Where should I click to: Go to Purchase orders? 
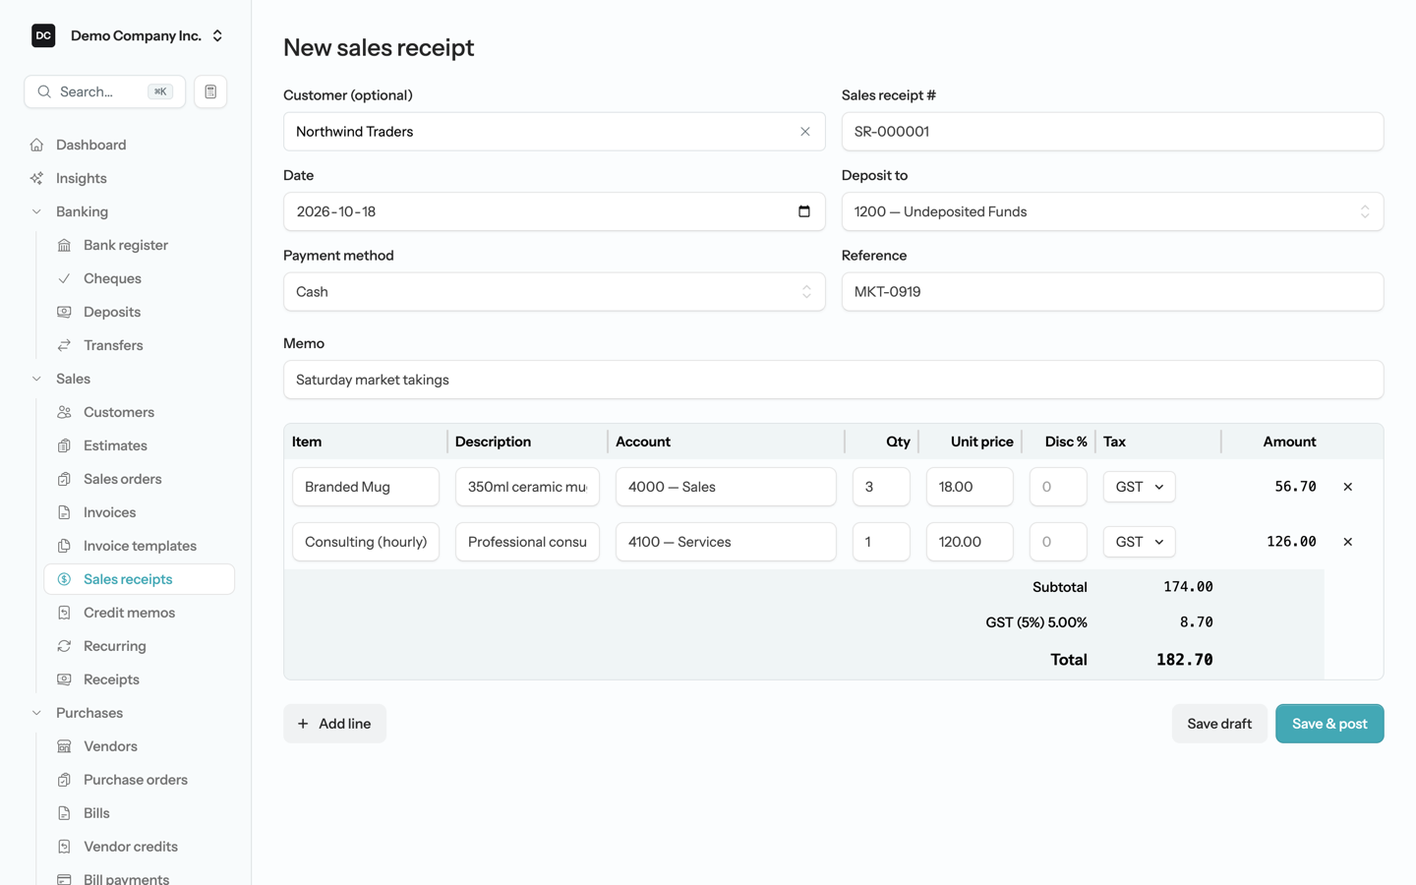pos(139,780)
